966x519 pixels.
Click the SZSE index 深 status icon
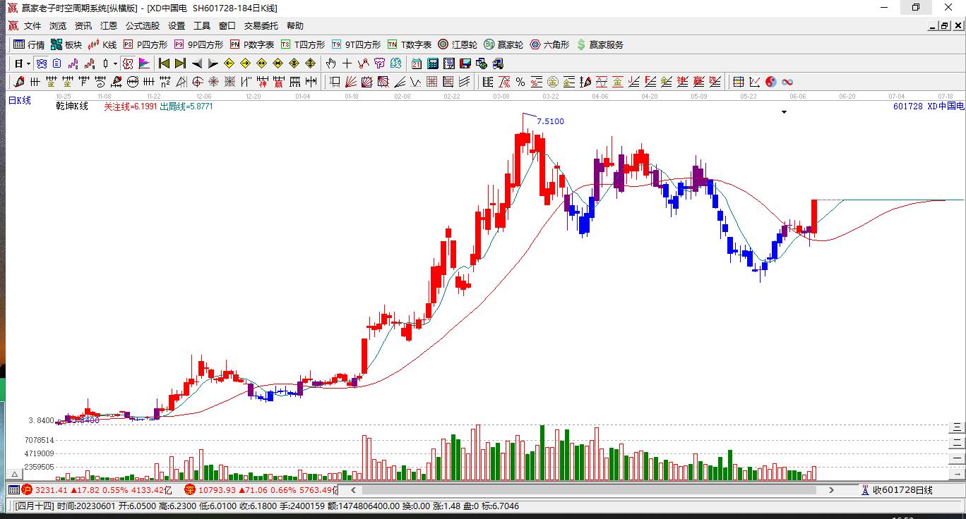pos(190,490)
